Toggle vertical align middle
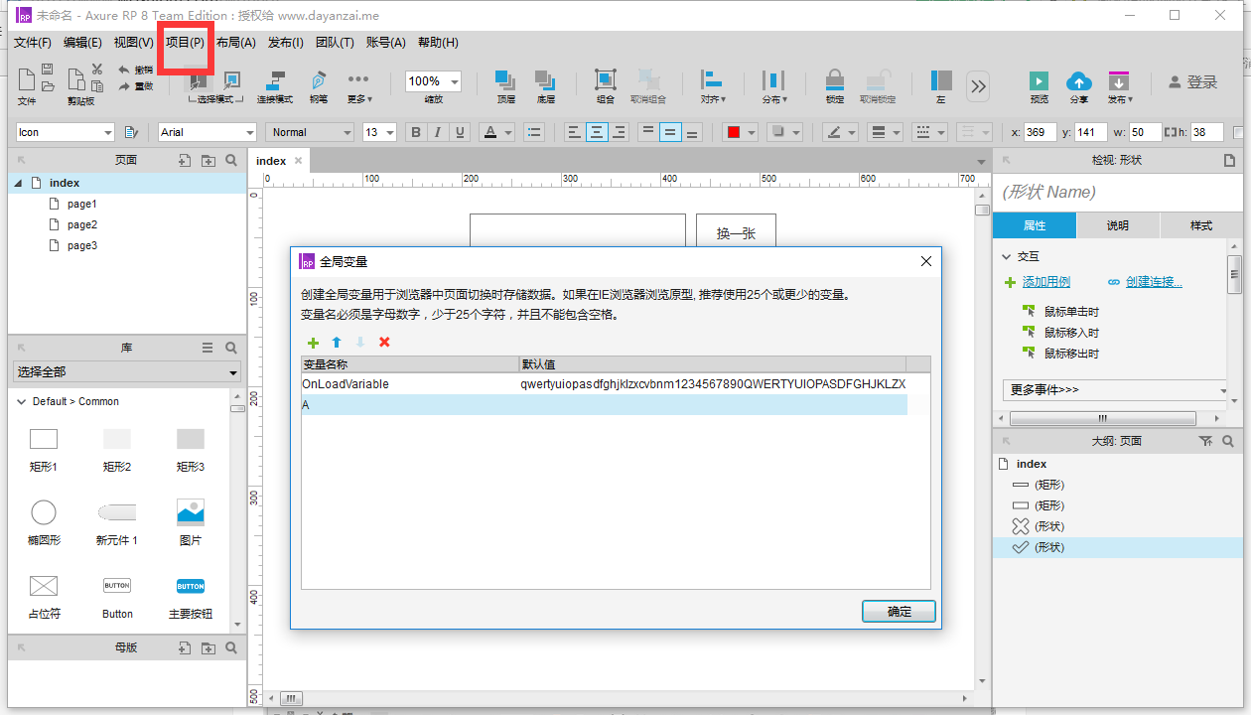This screenshot has width=1251, height=715. (x=670, y=132)
